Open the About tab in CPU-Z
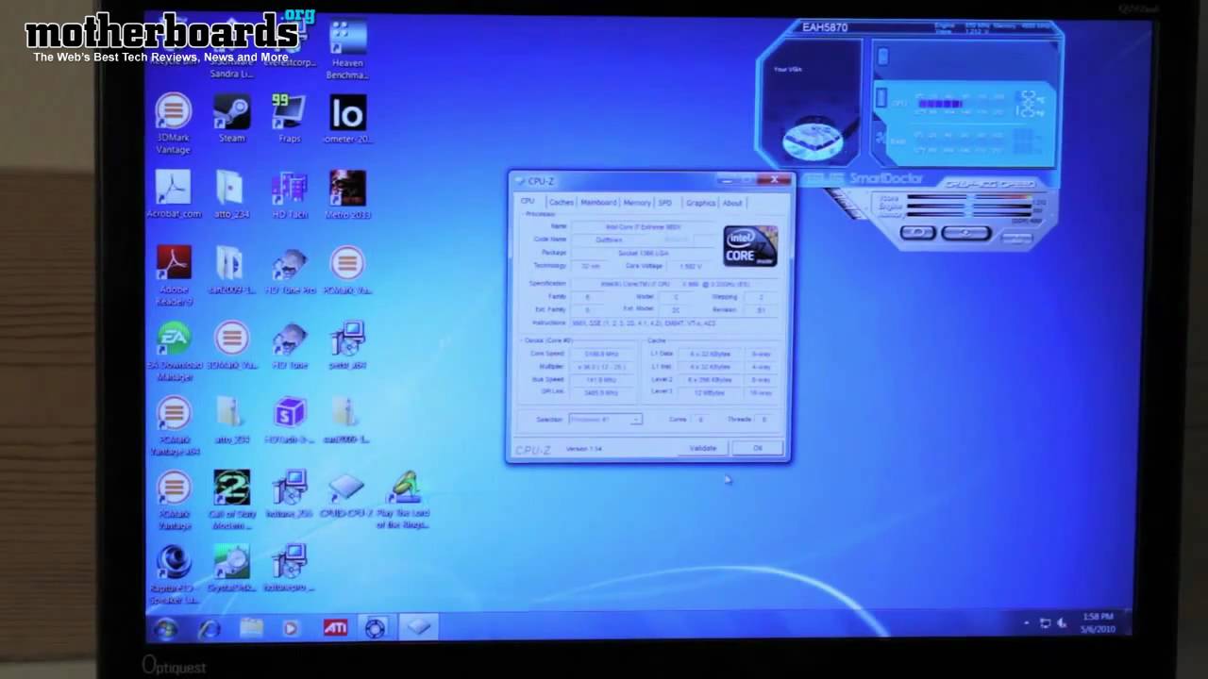 pyautogui.click(x=732, y=202)
